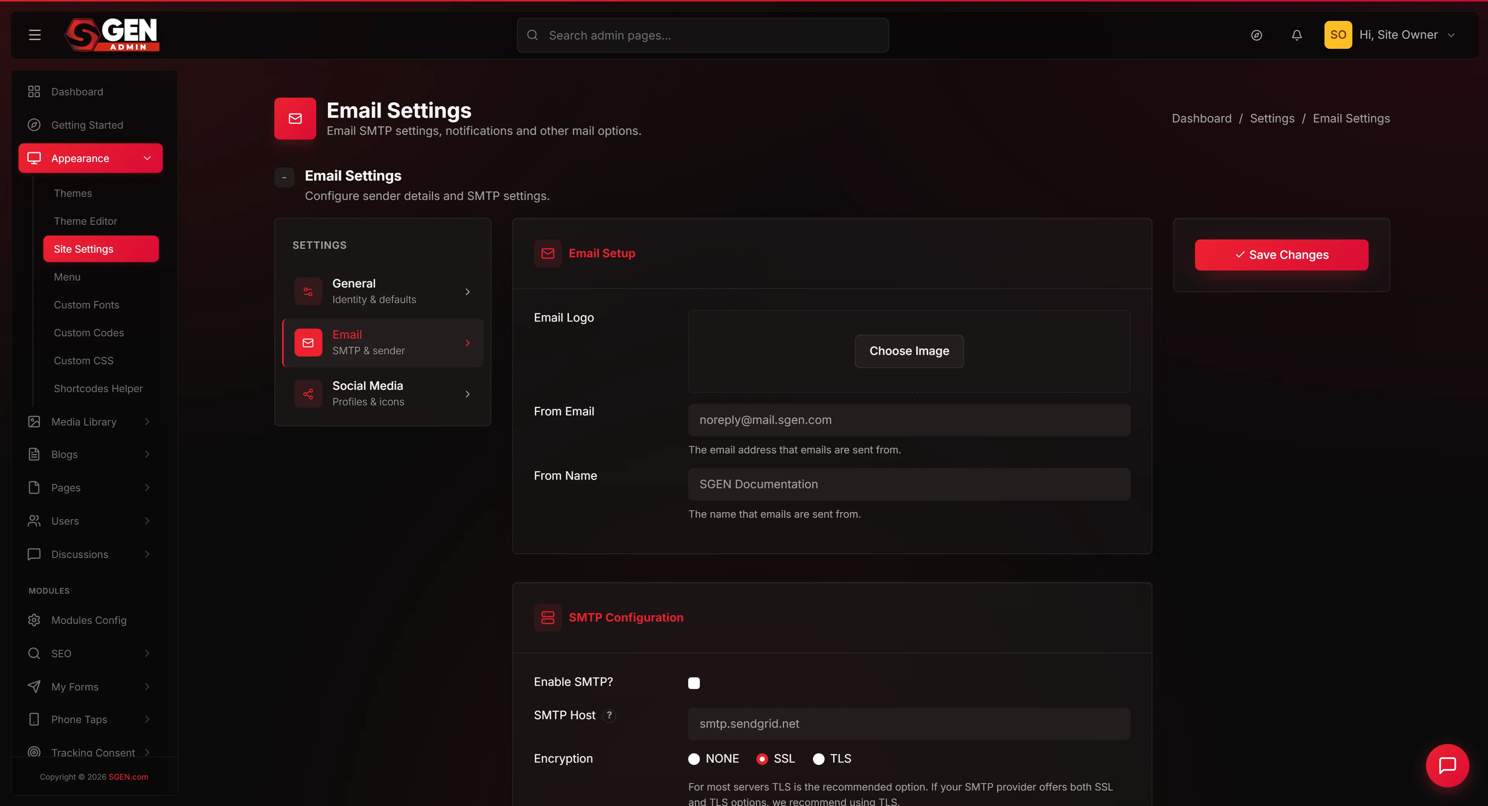Screen dimensions: 1488x806
Task: Open the floating chat bubble button
Action: tap(1447, 765)
